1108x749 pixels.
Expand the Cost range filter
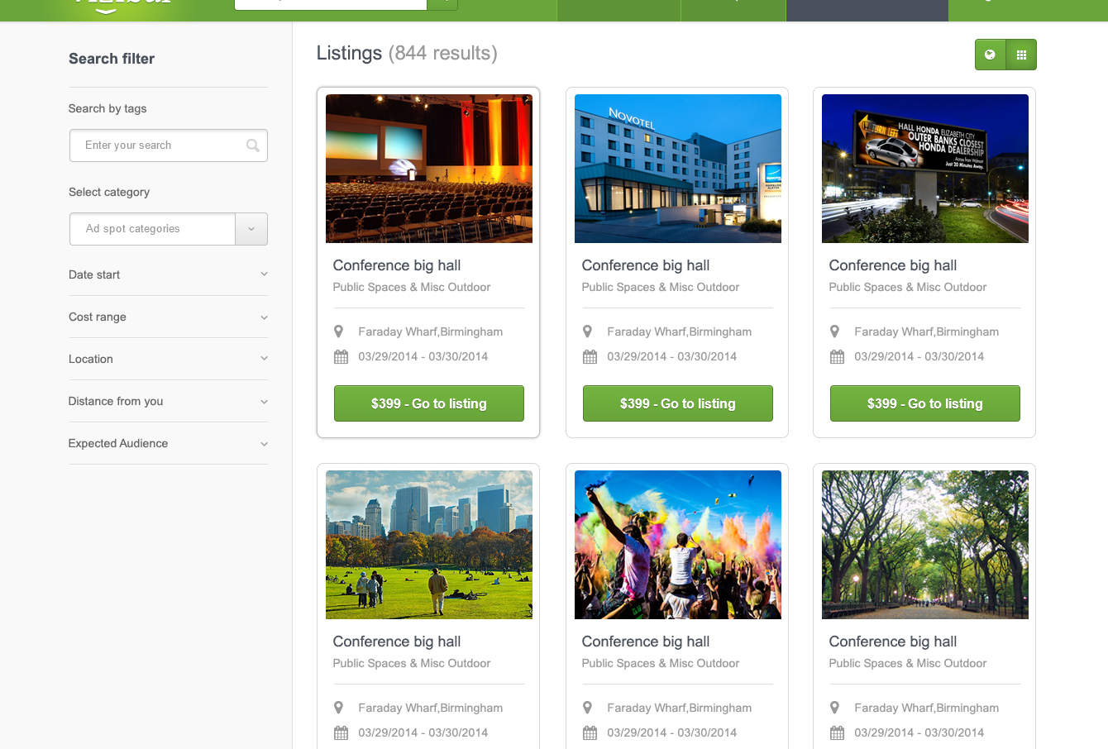169,317
